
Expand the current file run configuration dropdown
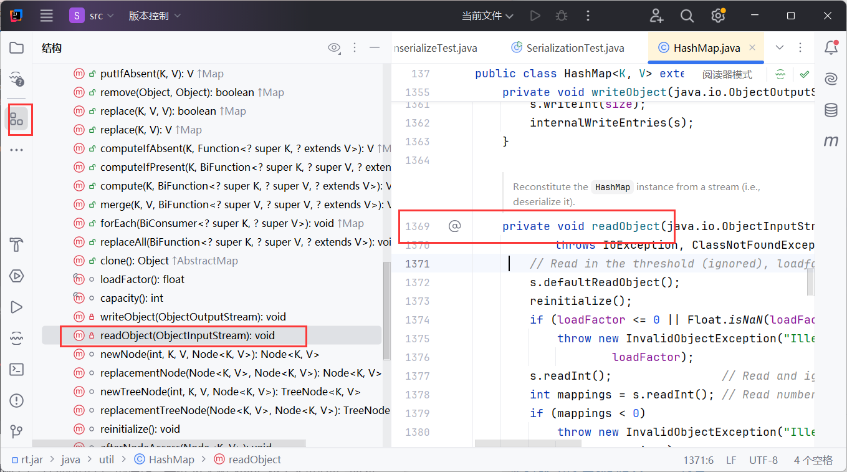487,16
